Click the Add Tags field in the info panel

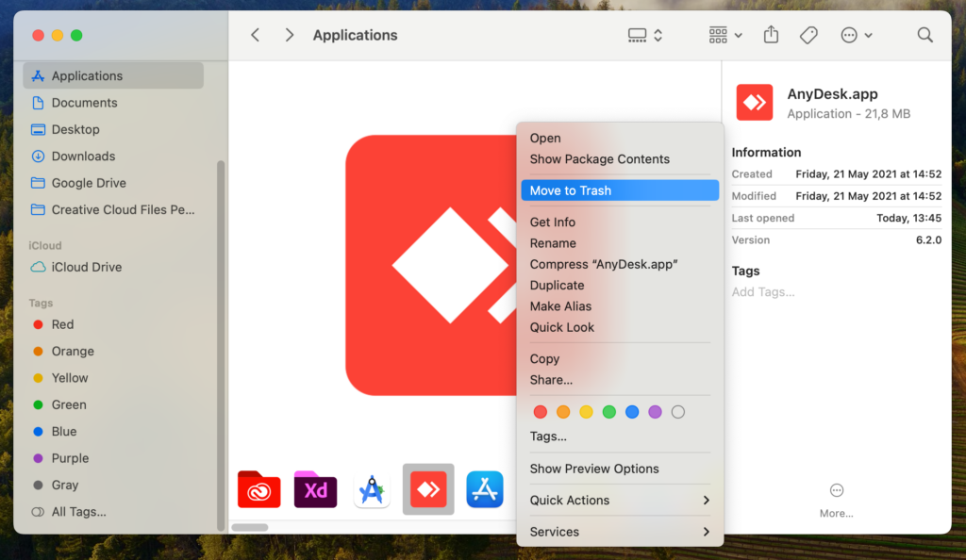click(x=761, y=291)
